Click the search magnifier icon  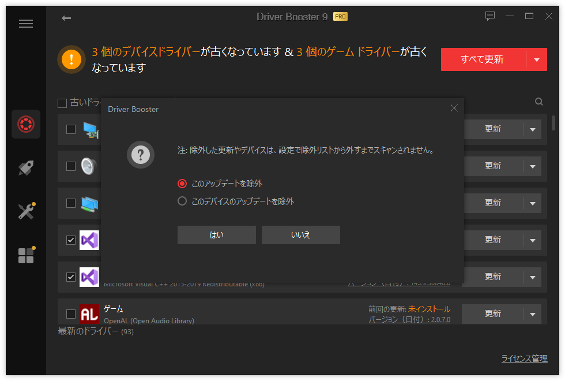coord(539,102)
